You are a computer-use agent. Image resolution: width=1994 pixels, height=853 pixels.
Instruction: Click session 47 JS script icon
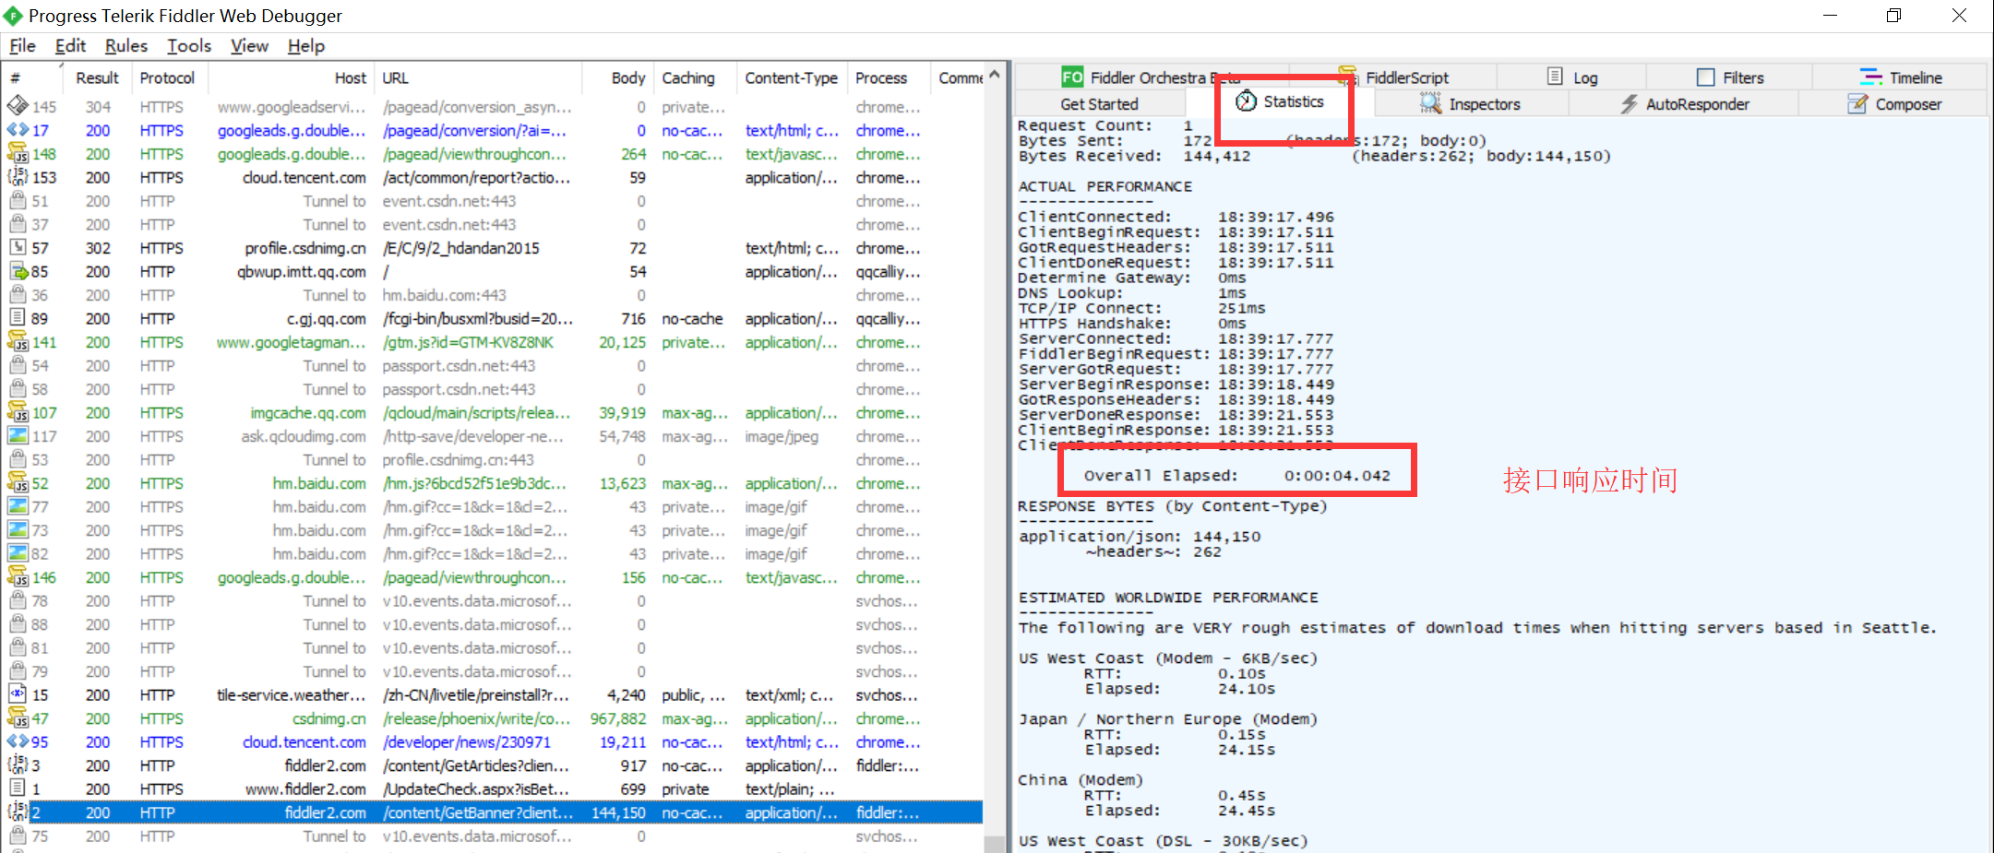(18, 717)
